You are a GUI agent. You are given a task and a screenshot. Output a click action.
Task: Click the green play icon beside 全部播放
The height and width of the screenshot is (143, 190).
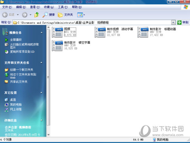pos(6,40)
